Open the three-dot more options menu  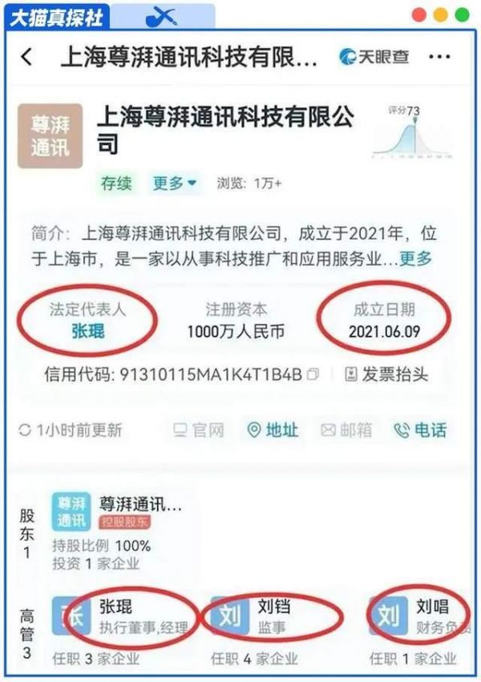click(x=439, y=57)
